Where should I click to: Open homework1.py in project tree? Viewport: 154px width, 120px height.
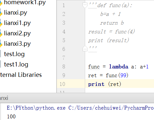(25, 3)
